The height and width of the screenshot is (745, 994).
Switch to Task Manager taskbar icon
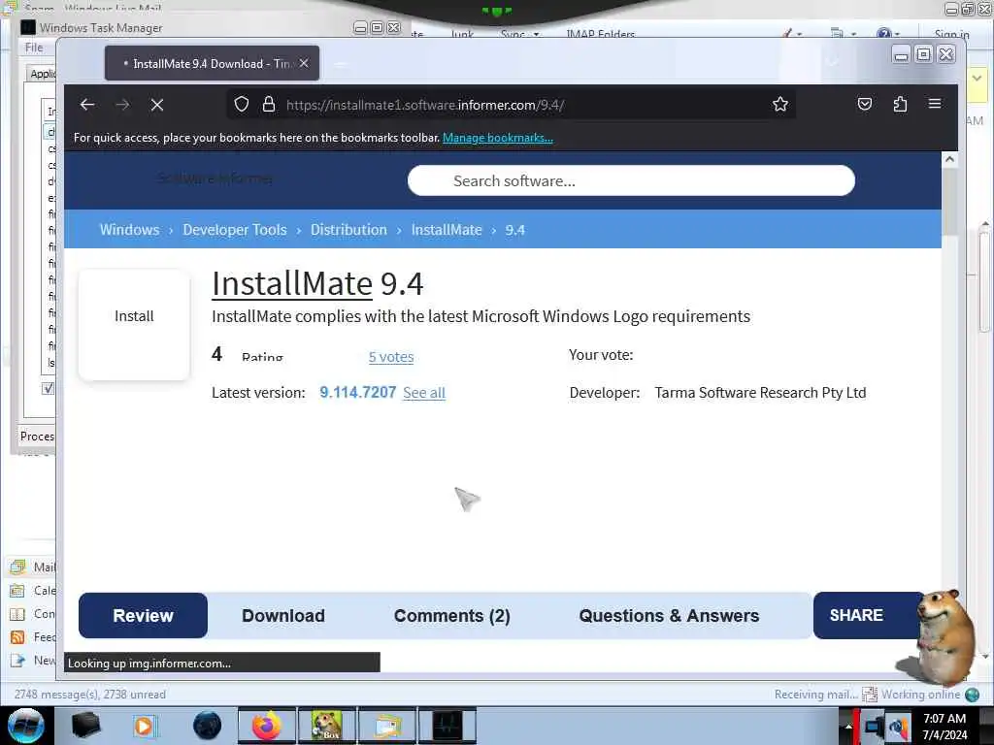[x=447, y=726]
